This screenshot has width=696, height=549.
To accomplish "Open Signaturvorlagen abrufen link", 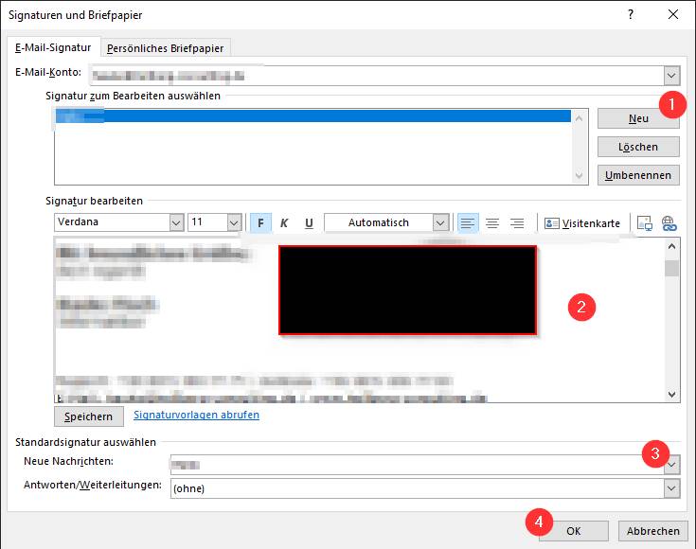I will [x=197, y=415].
